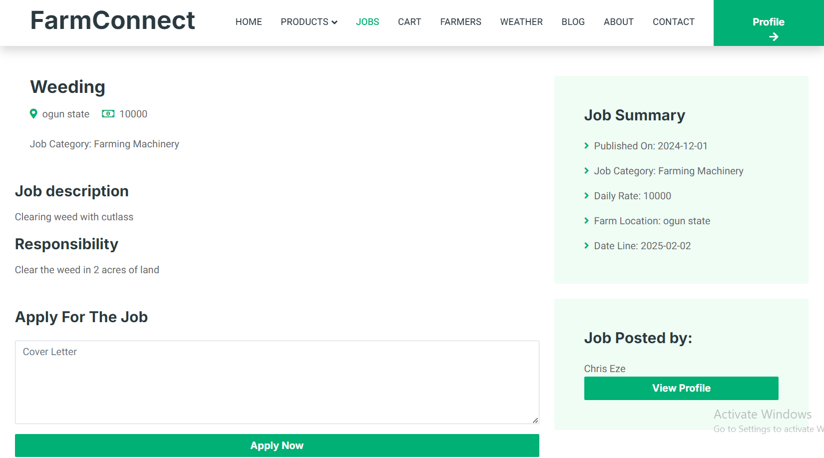
Task: Click the location pin icon beside ogun state
Action: [33, 114]
